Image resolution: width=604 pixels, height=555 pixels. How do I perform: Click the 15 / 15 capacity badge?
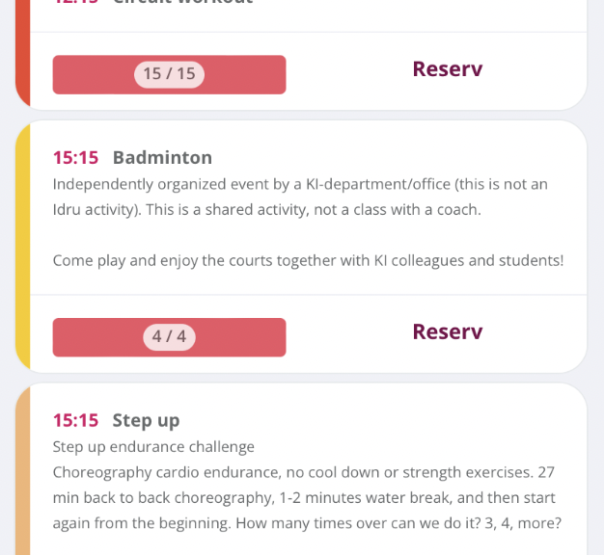(x=169, y=74)
